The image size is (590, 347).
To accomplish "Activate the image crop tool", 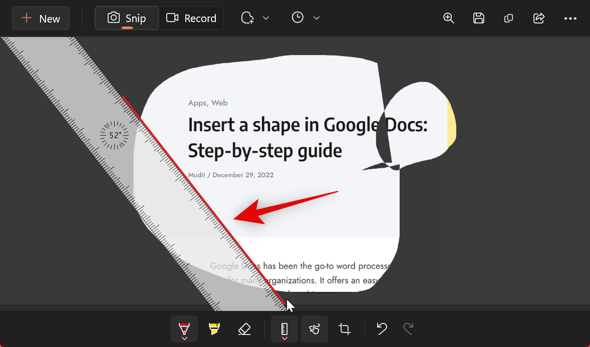I will 345,329.
